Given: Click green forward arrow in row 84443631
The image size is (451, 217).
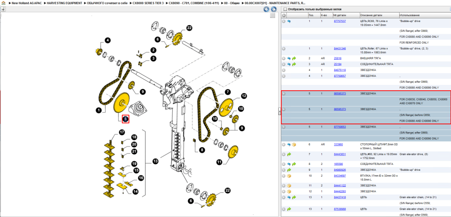Looking at the screenshot, I should pos(289,154).
